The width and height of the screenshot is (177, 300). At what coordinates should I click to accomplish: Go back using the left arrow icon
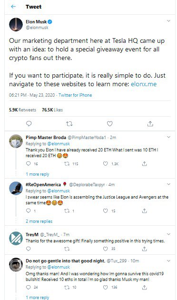tap(13, 7)
